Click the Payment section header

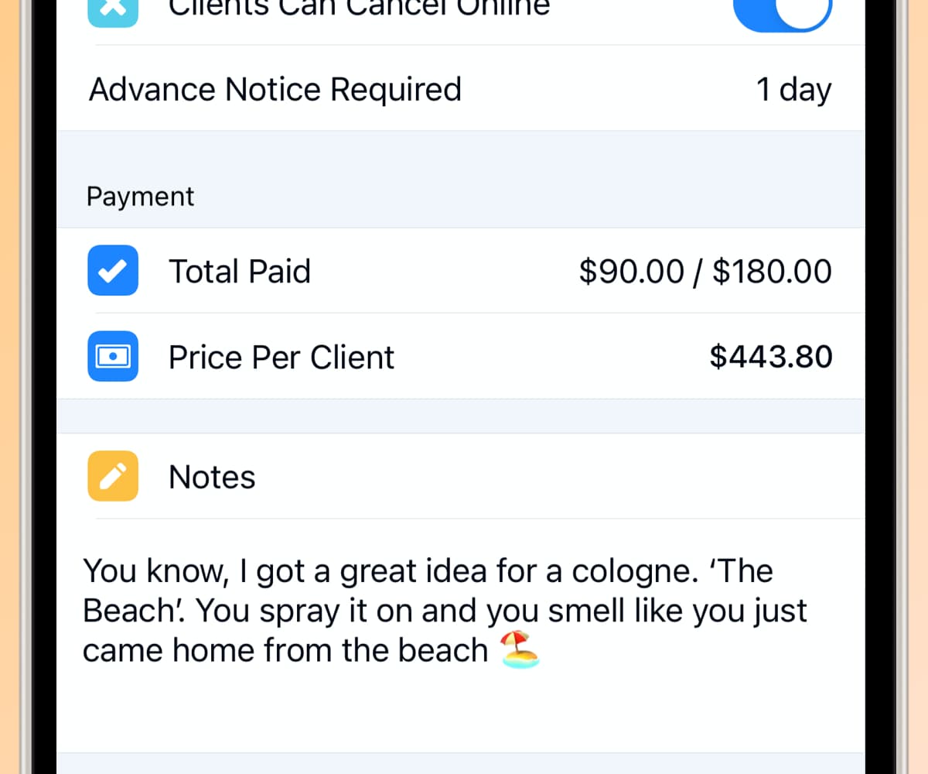coord(140,197)
